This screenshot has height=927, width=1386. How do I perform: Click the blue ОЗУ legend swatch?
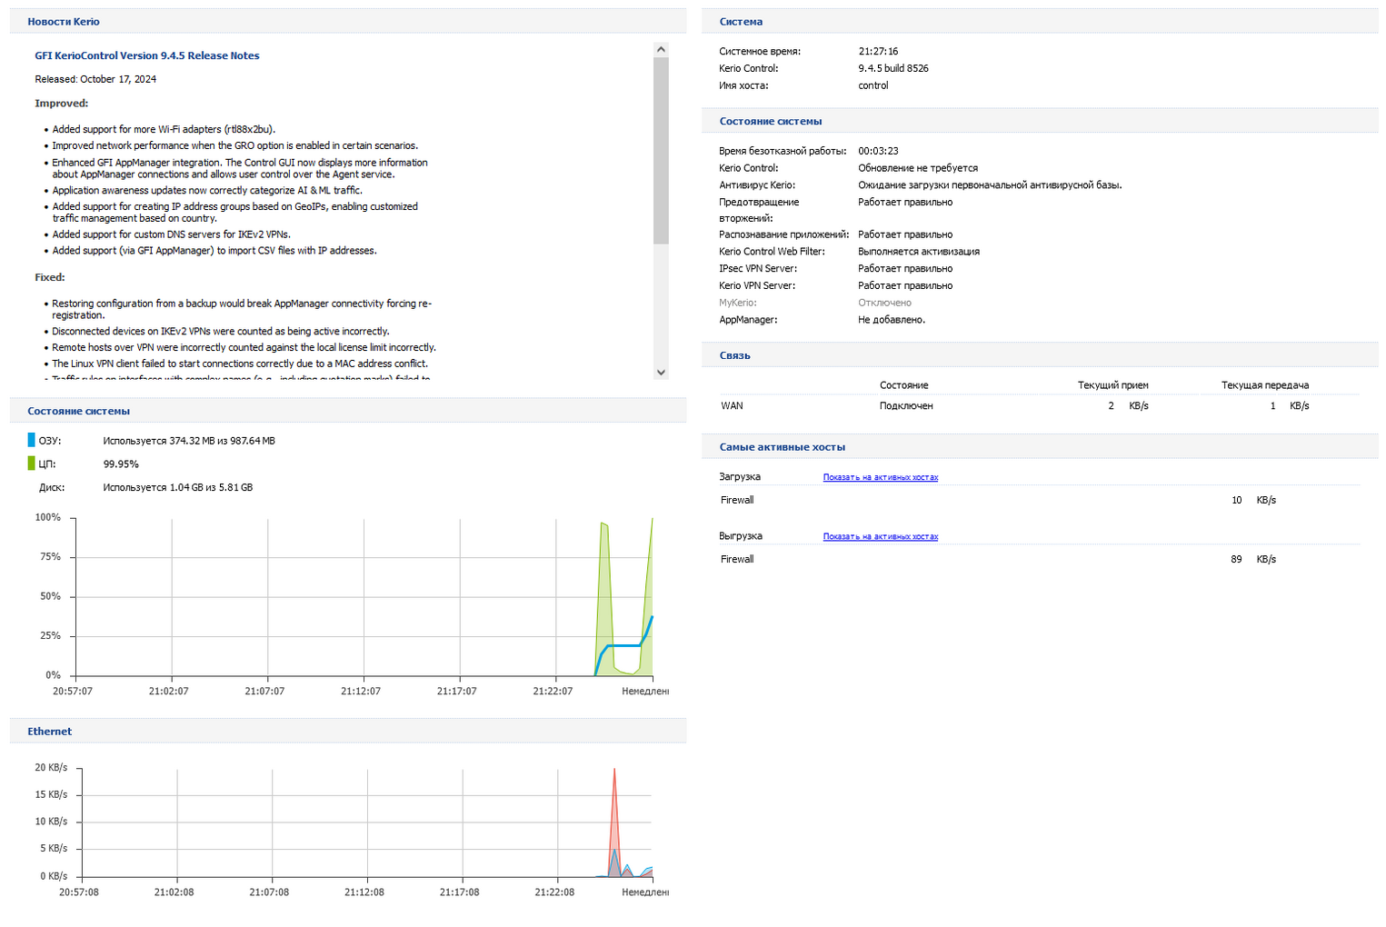pyautogui.click(x=31, y=440)
